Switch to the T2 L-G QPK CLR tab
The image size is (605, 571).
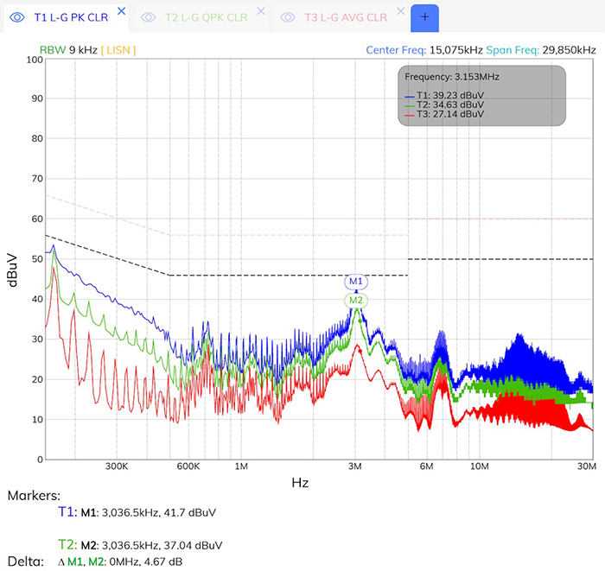click(x=207, y=17)
